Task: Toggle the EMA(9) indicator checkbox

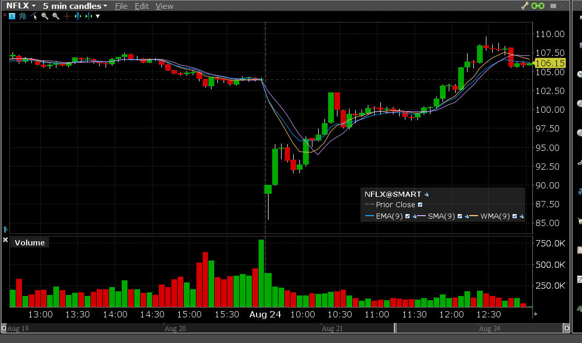Action: (x=408, y=216)
